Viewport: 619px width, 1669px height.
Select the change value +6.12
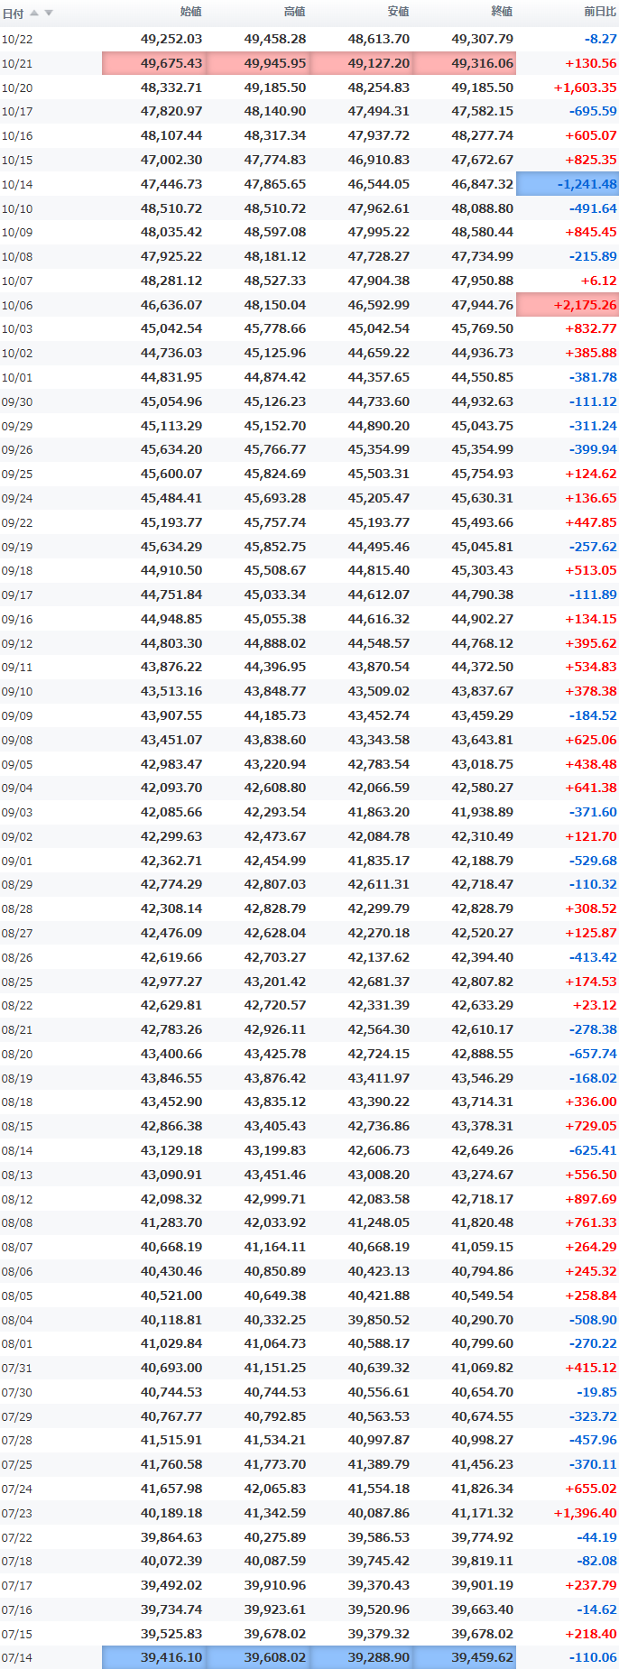click(x=599, y=281)
